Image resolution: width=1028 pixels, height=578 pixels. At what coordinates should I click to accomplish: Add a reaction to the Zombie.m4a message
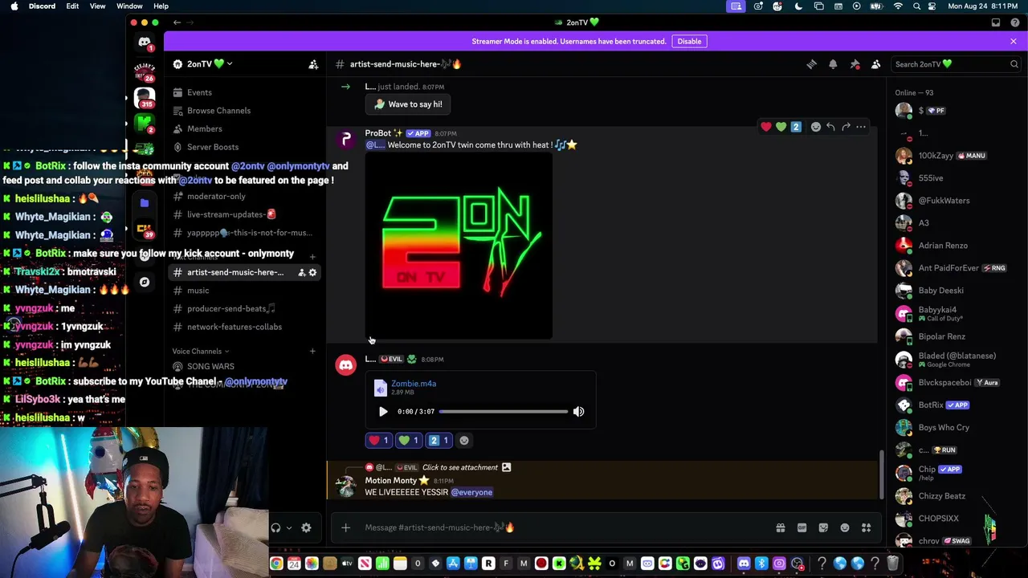(464, 440)
